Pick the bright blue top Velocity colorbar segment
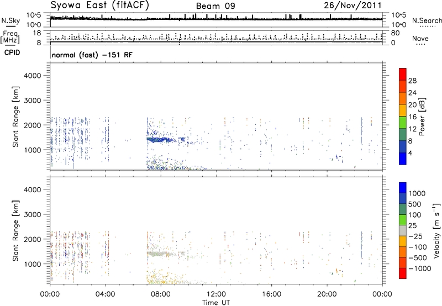442x306 pixels. click(x=403, y=188)
